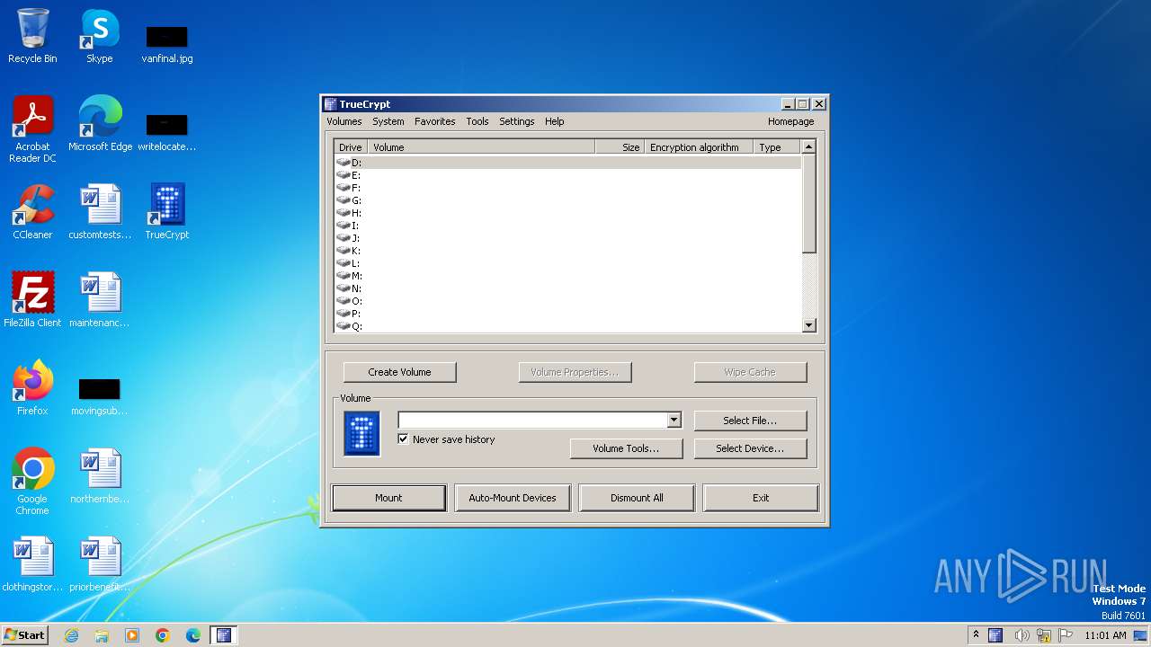Open Acrobat Reader DC shortcut
This screenshot has width=1151, height=647.
coord(32,129)
